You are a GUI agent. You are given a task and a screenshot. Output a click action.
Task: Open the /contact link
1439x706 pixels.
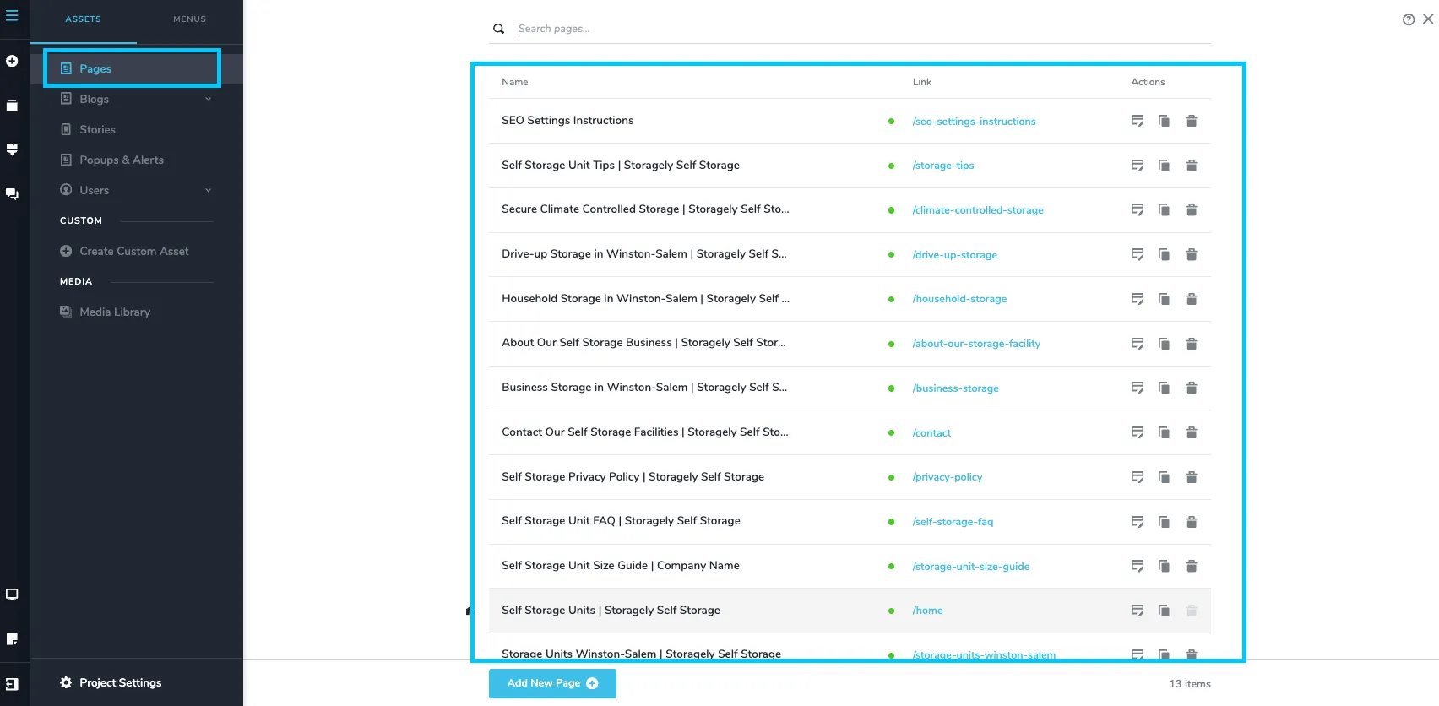931,433
